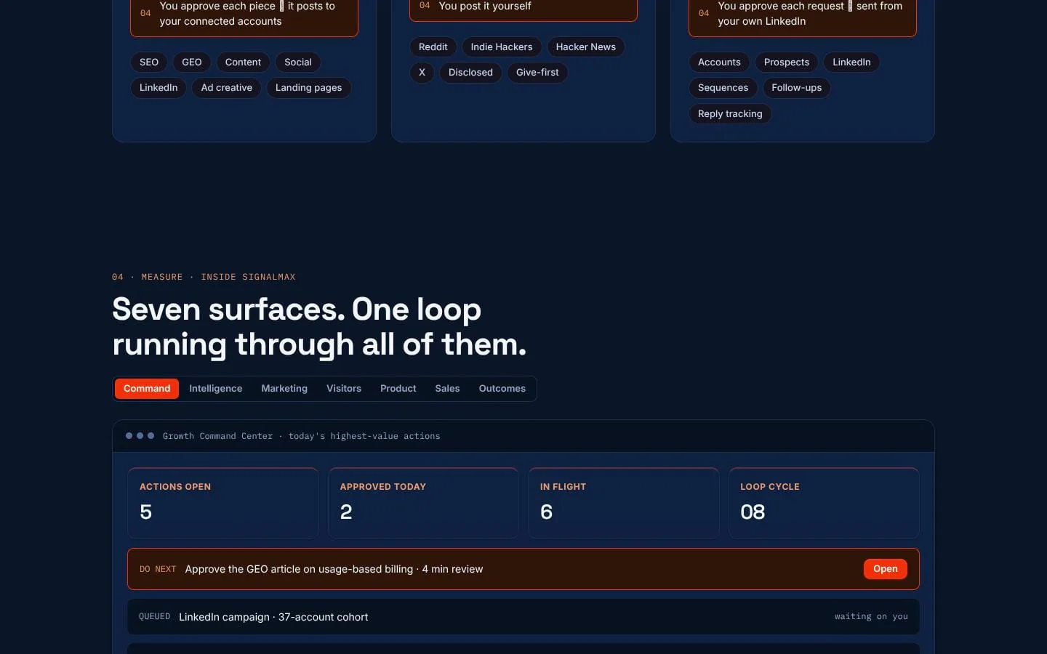
Task: Click the Disclosed tag
Action: [470, 73]
